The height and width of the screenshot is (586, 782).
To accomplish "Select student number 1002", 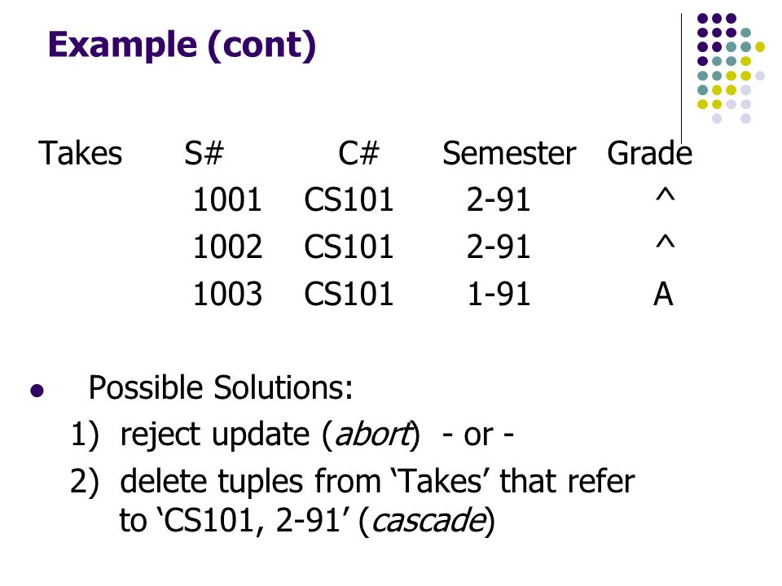I will (x=227, y=247).
